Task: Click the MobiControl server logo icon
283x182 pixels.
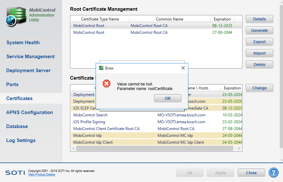Action: (x=15, y=17)
